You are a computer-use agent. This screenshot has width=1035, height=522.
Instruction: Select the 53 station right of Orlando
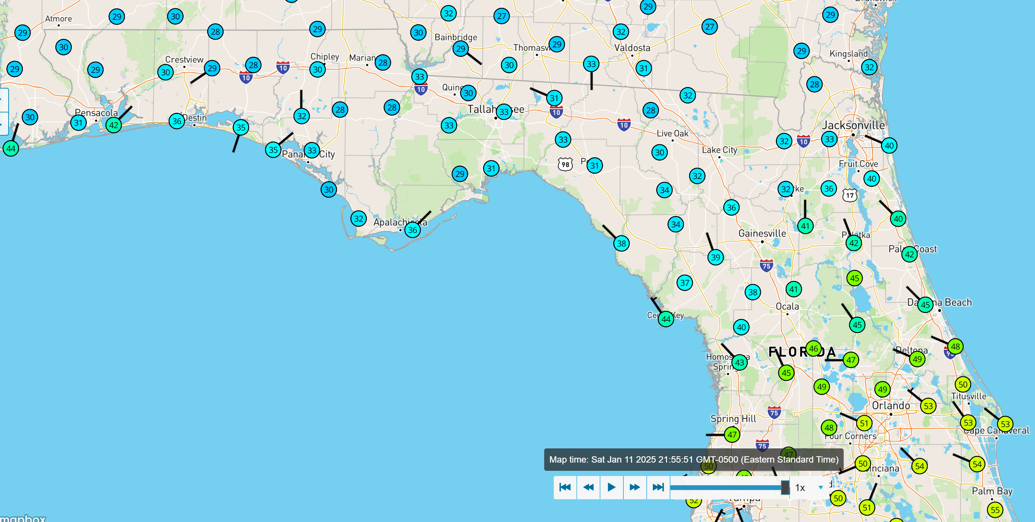(x=928, y=406)
